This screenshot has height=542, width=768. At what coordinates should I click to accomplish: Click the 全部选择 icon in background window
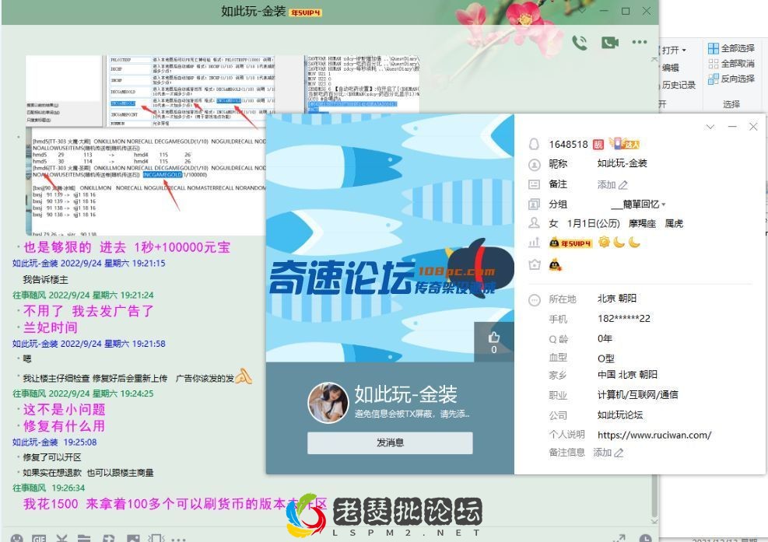[713, 48]
